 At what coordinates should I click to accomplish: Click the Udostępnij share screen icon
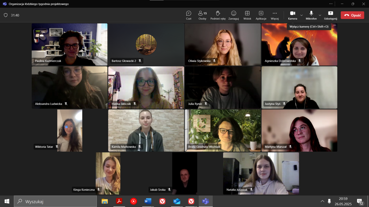[331, 15]
